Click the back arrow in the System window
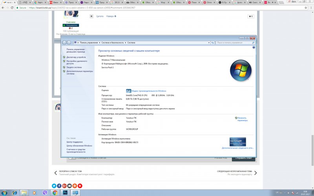This screenshot has width=314, height=196. pos(64,42)
